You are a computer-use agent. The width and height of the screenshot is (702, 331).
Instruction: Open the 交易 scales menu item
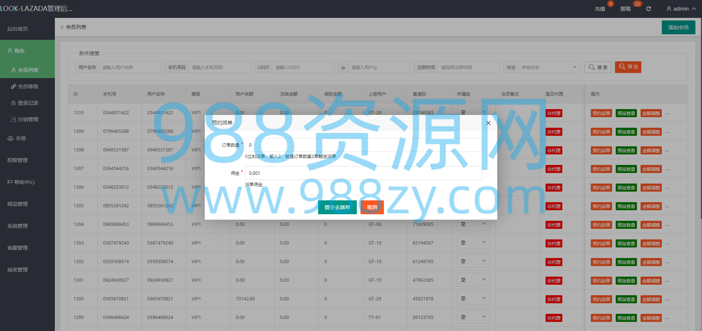[16, 138]
